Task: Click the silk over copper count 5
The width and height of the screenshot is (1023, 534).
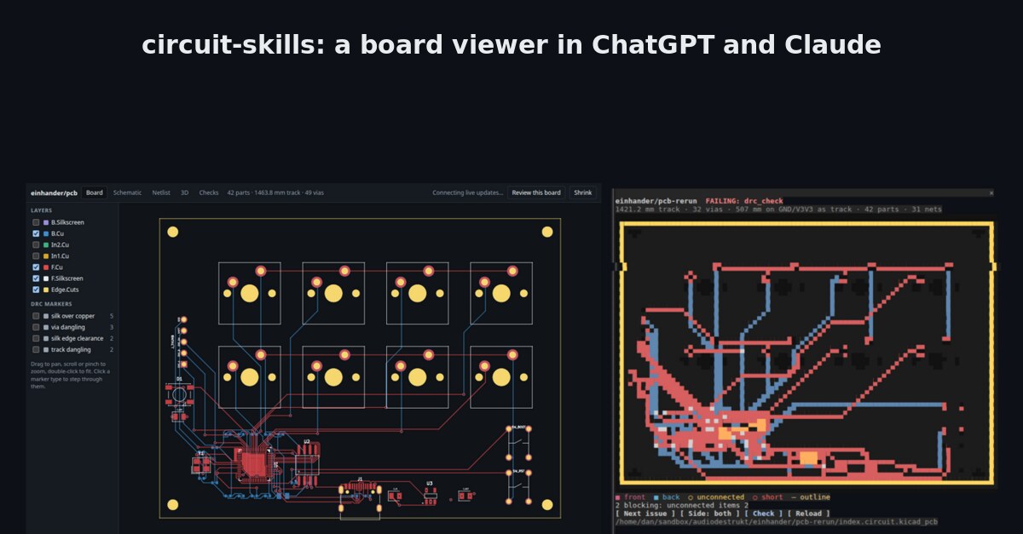Action: (x=112, y=316)
